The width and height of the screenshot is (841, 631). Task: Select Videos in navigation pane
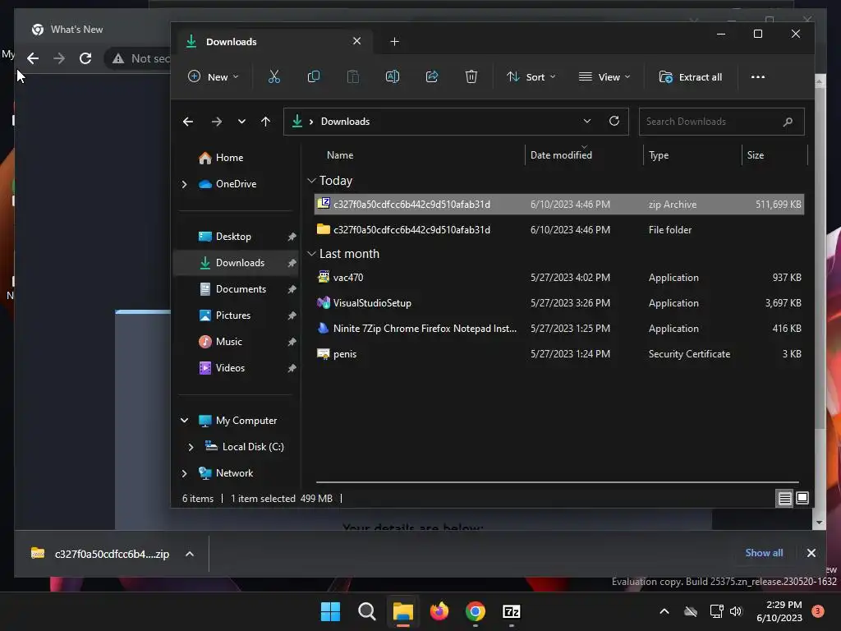[230, 368]
